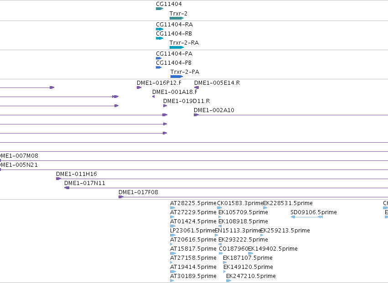Click the DME1-016P12.F label text

click(159, 83)
